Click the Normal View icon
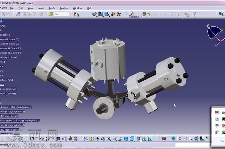Image resolution: width=225 pixels, height=149 pixels. tap(120, 139)
